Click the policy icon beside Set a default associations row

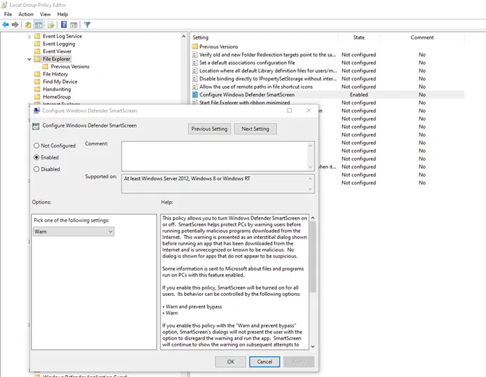coord(195,62)
